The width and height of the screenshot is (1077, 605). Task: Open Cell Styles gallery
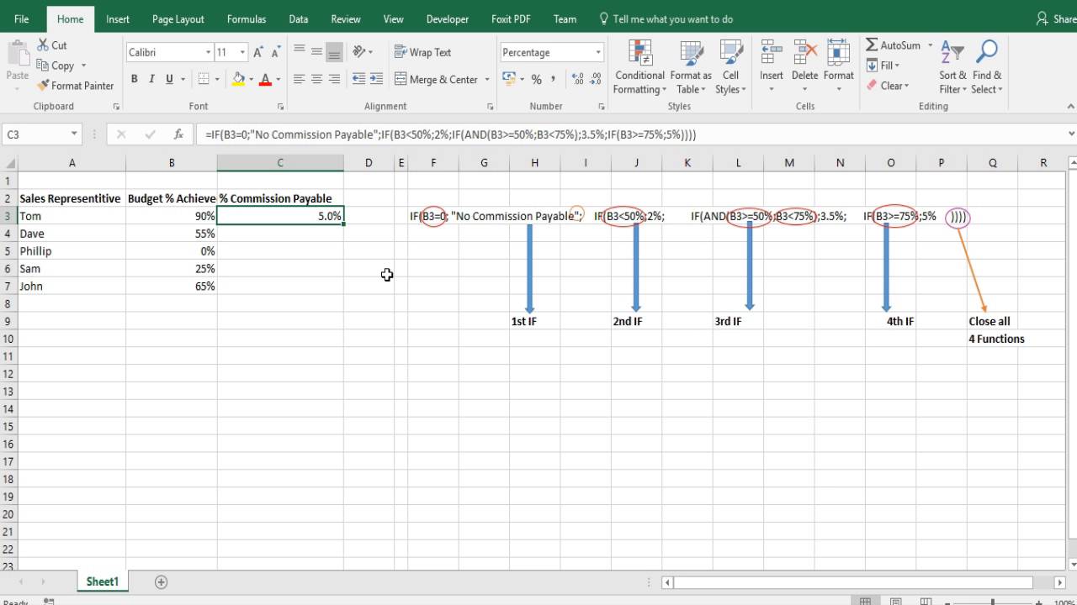pos(730,67)
